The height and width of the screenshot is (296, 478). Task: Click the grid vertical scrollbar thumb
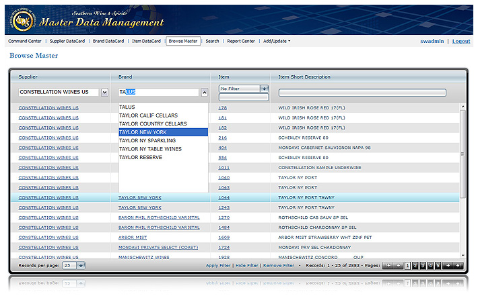[x=463, y=154]
